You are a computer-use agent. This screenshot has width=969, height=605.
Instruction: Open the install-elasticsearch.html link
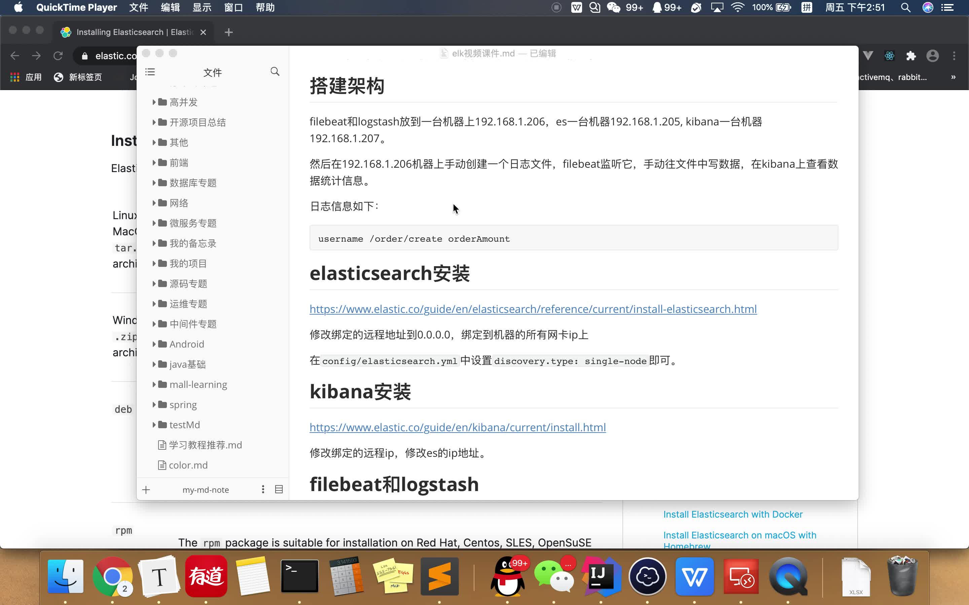533,309
